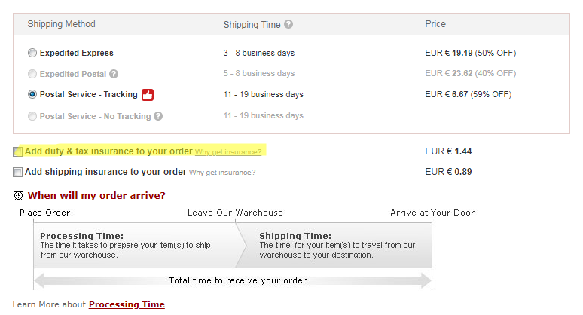Tick the shipping insurance checkbox
Image resolution: width=583 pixels, height=315 pixels.
click(18, 172)
